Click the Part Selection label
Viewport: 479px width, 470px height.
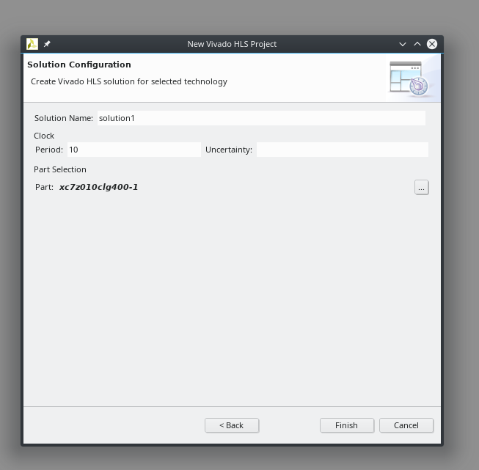pos(60,169)
